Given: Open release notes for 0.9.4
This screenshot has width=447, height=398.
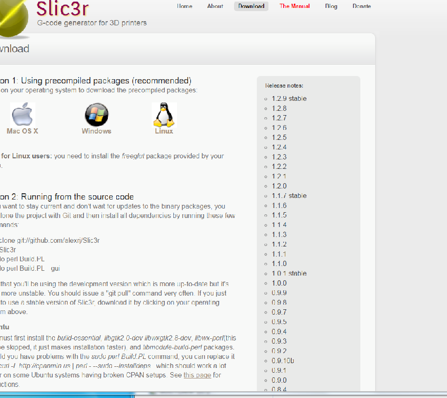Looking at the screenshot, I should click(x=279, y=331).
